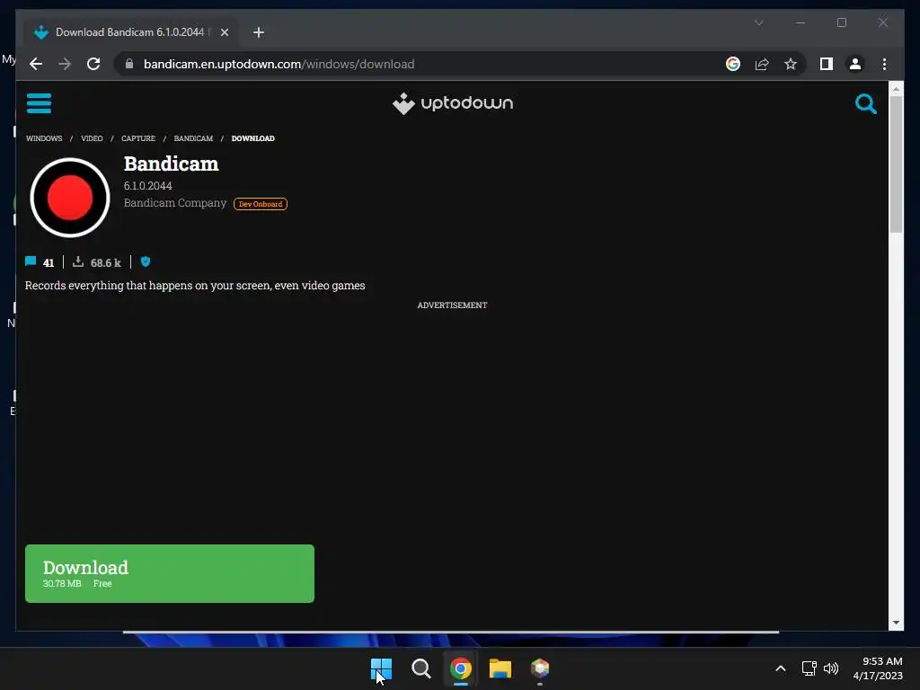920x690 pixels.
Task: Click the Google icon in address bar
Action: [x=733, y=64]
